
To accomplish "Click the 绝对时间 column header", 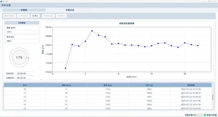I will (x=191, y=85).
